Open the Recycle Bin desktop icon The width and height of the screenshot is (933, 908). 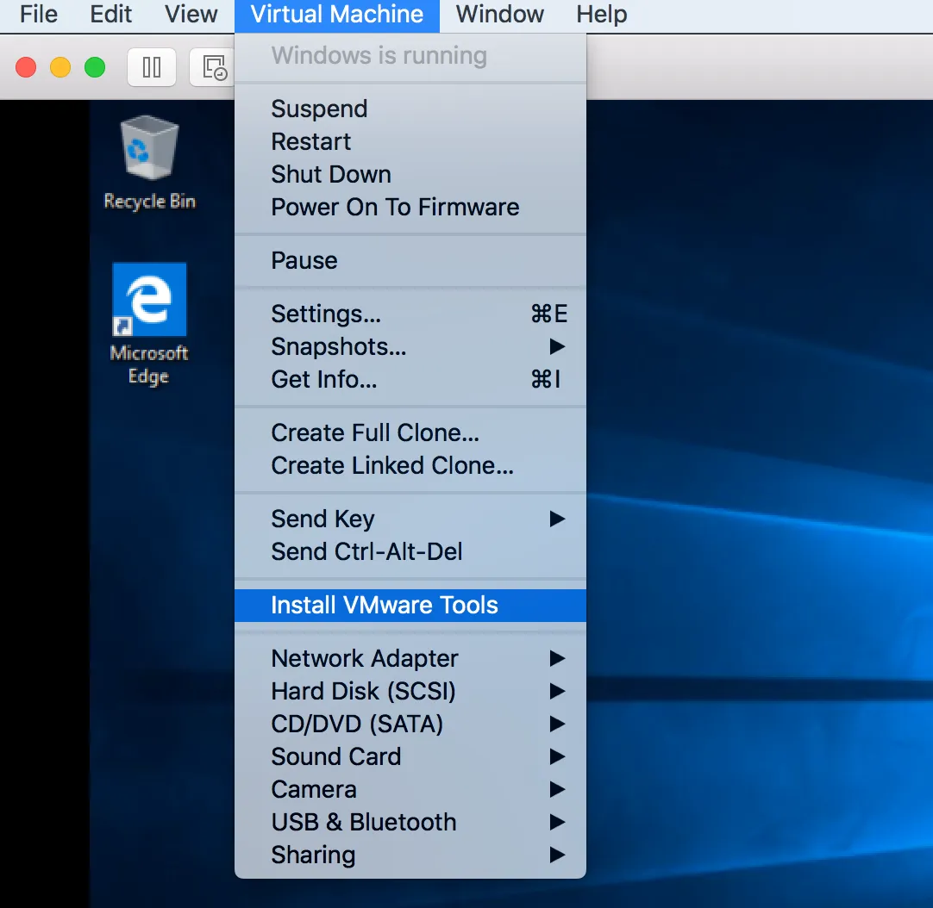[149, 163]
